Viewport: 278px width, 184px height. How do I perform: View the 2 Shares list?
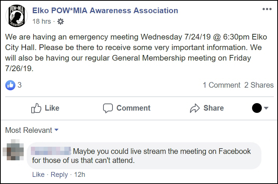point(259,85)
